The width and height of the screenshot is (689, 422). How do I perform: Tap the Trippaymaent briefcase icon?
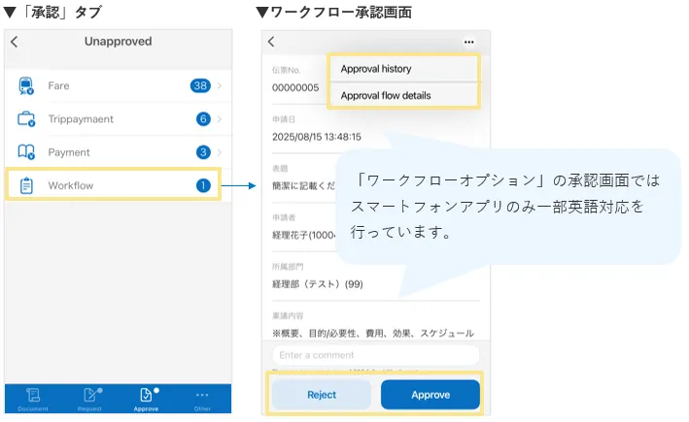(x=26, y=119)
